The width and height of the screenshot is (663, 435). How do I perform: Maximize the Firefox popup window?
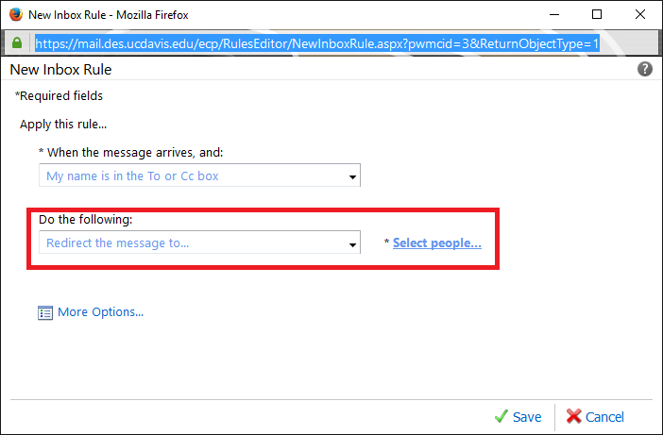coord(597,14)
